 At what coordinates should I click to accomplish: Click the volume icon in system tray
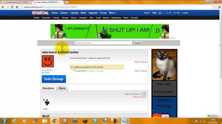tap(204, 121)
